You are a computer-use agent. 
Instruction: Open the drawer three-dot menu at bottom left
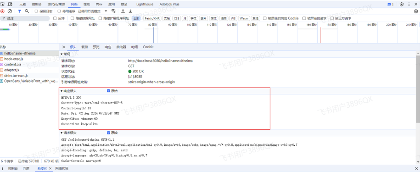pos(3,168)
